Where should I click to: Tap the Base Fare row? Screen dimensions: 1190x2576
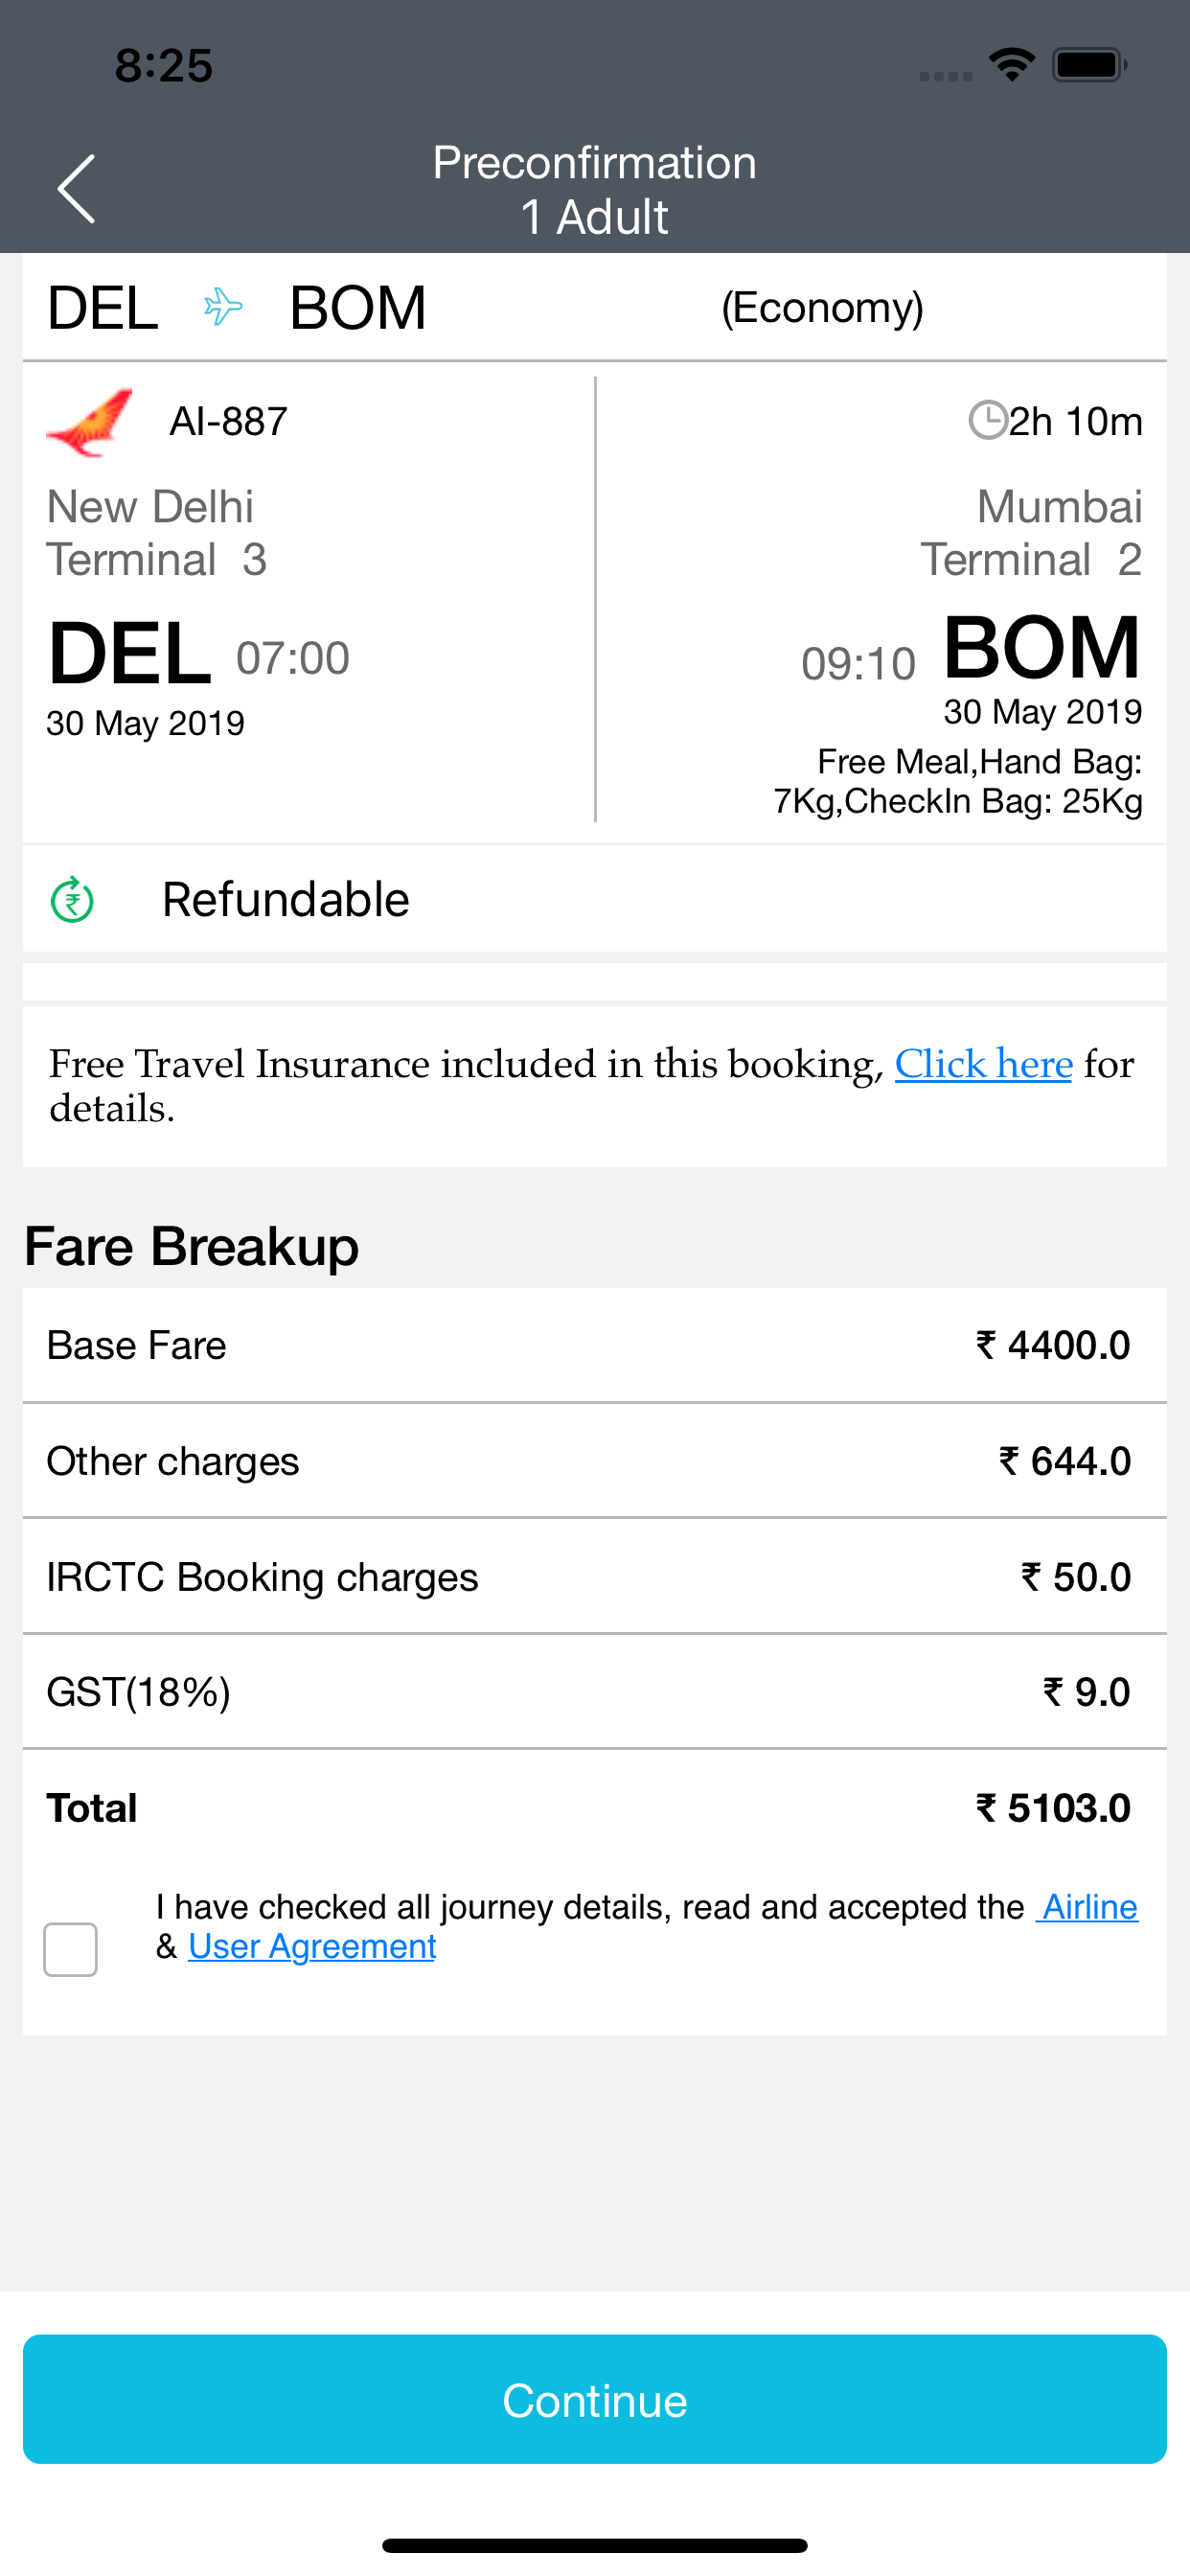tap(595, 1345)
